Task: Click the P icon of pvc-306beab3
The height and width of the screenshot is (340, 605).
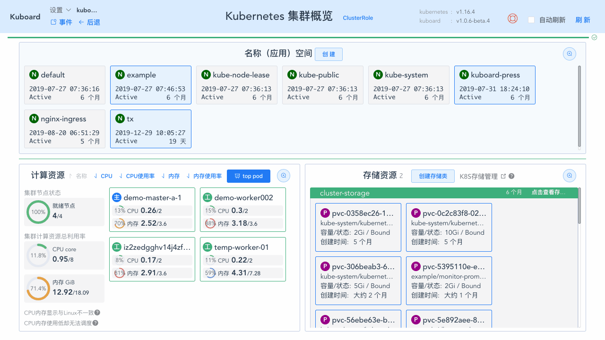Action: 325,266
